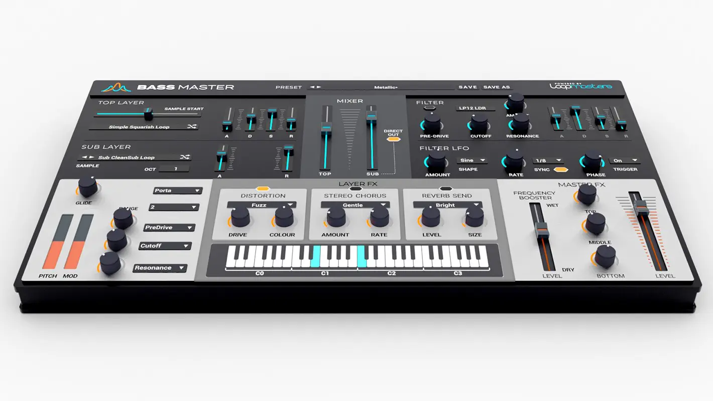The image size is (713, 401).
Task: Click the Glide knob
Action: [x=87, y=187]
